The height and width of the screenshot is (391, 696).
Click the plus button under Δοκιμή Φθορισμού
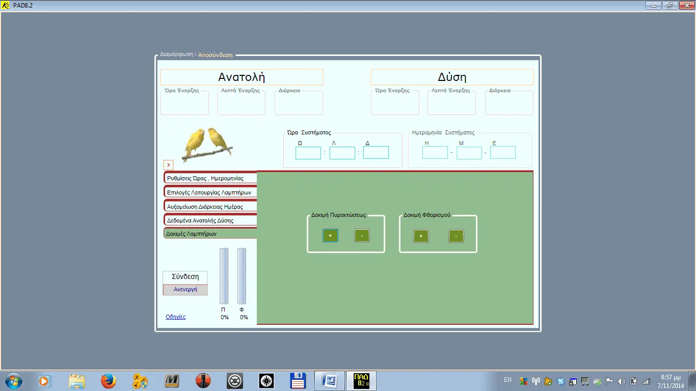click(x=421, y=236)
